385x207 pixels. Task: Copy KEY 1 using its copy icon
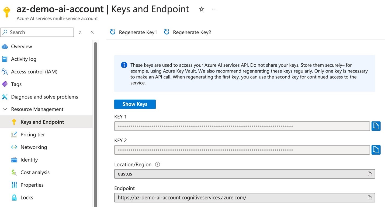point(376,126)
